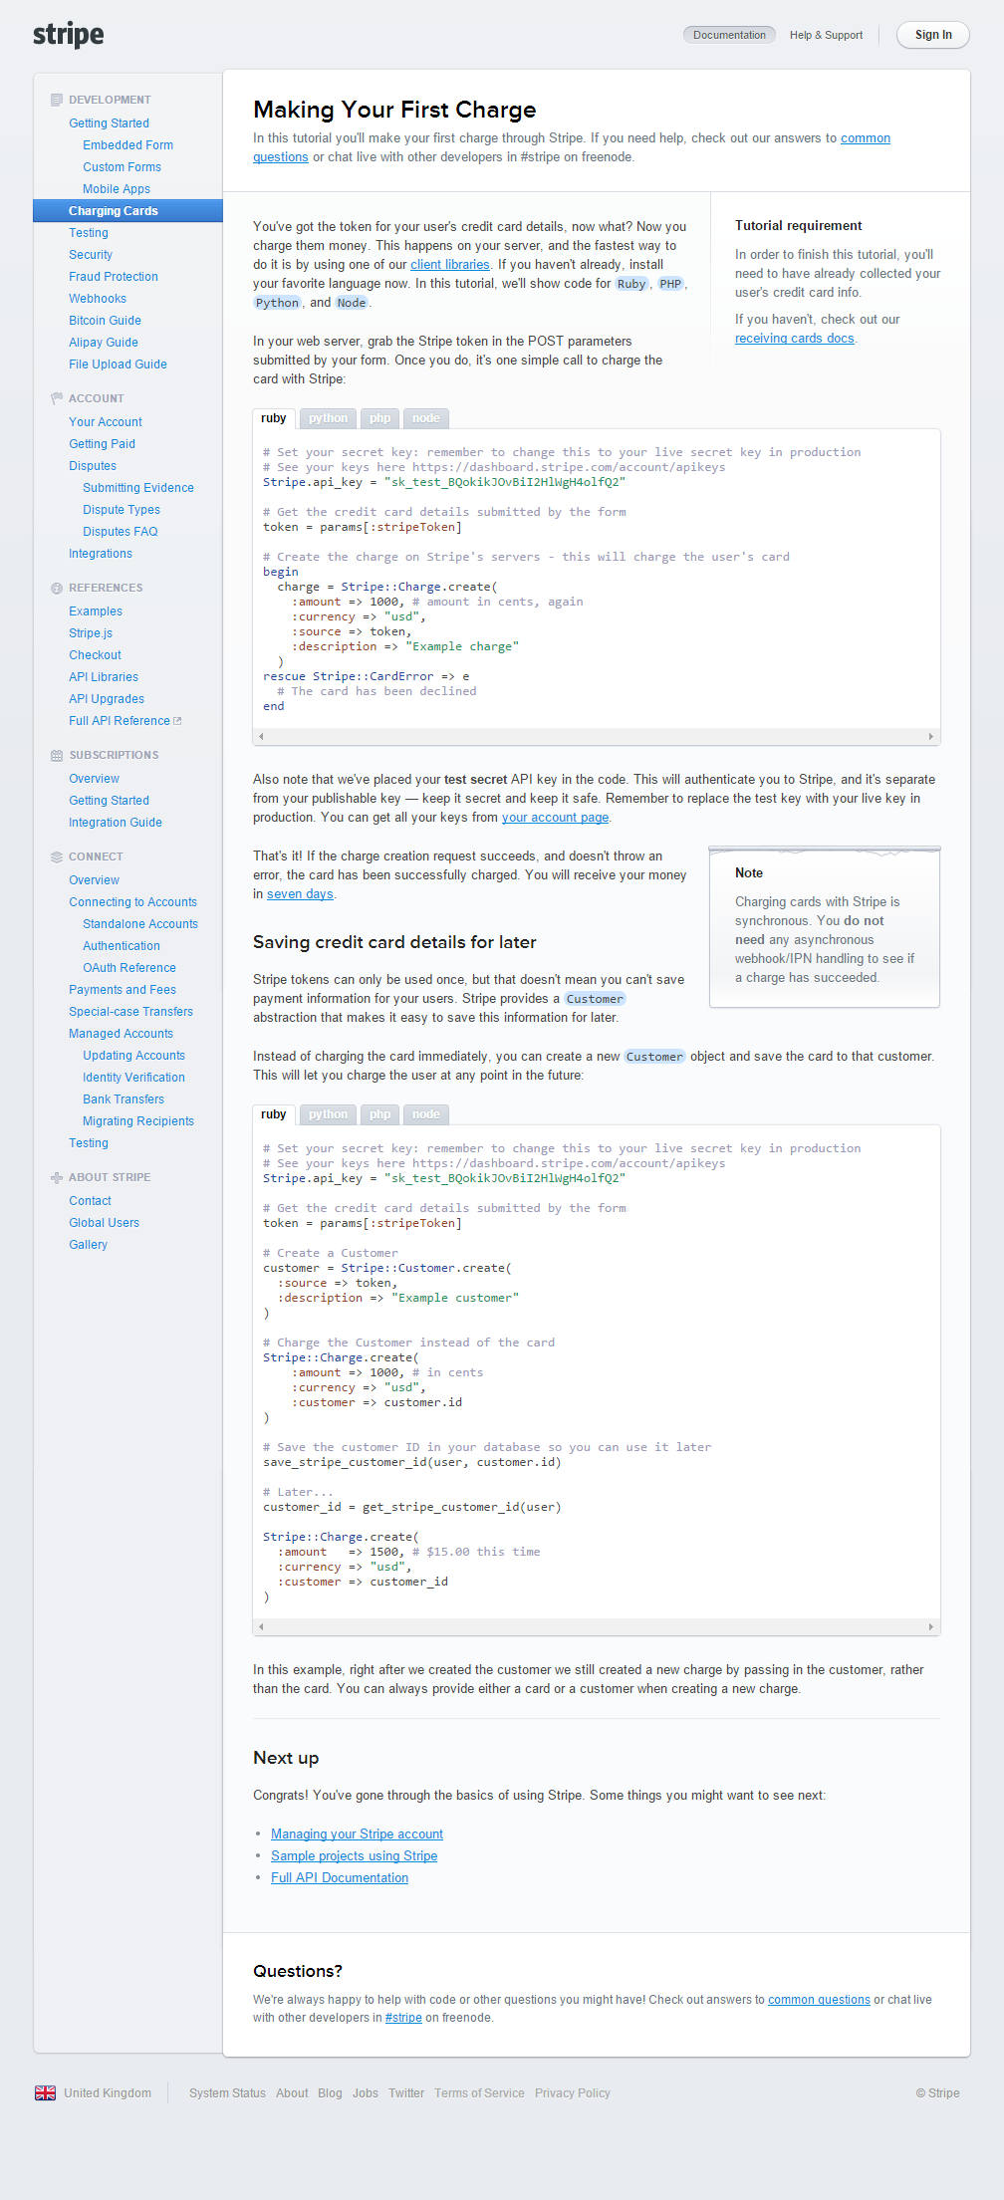
Task: Click external link icon next to Full API Reference
Action: click(177, 721)
